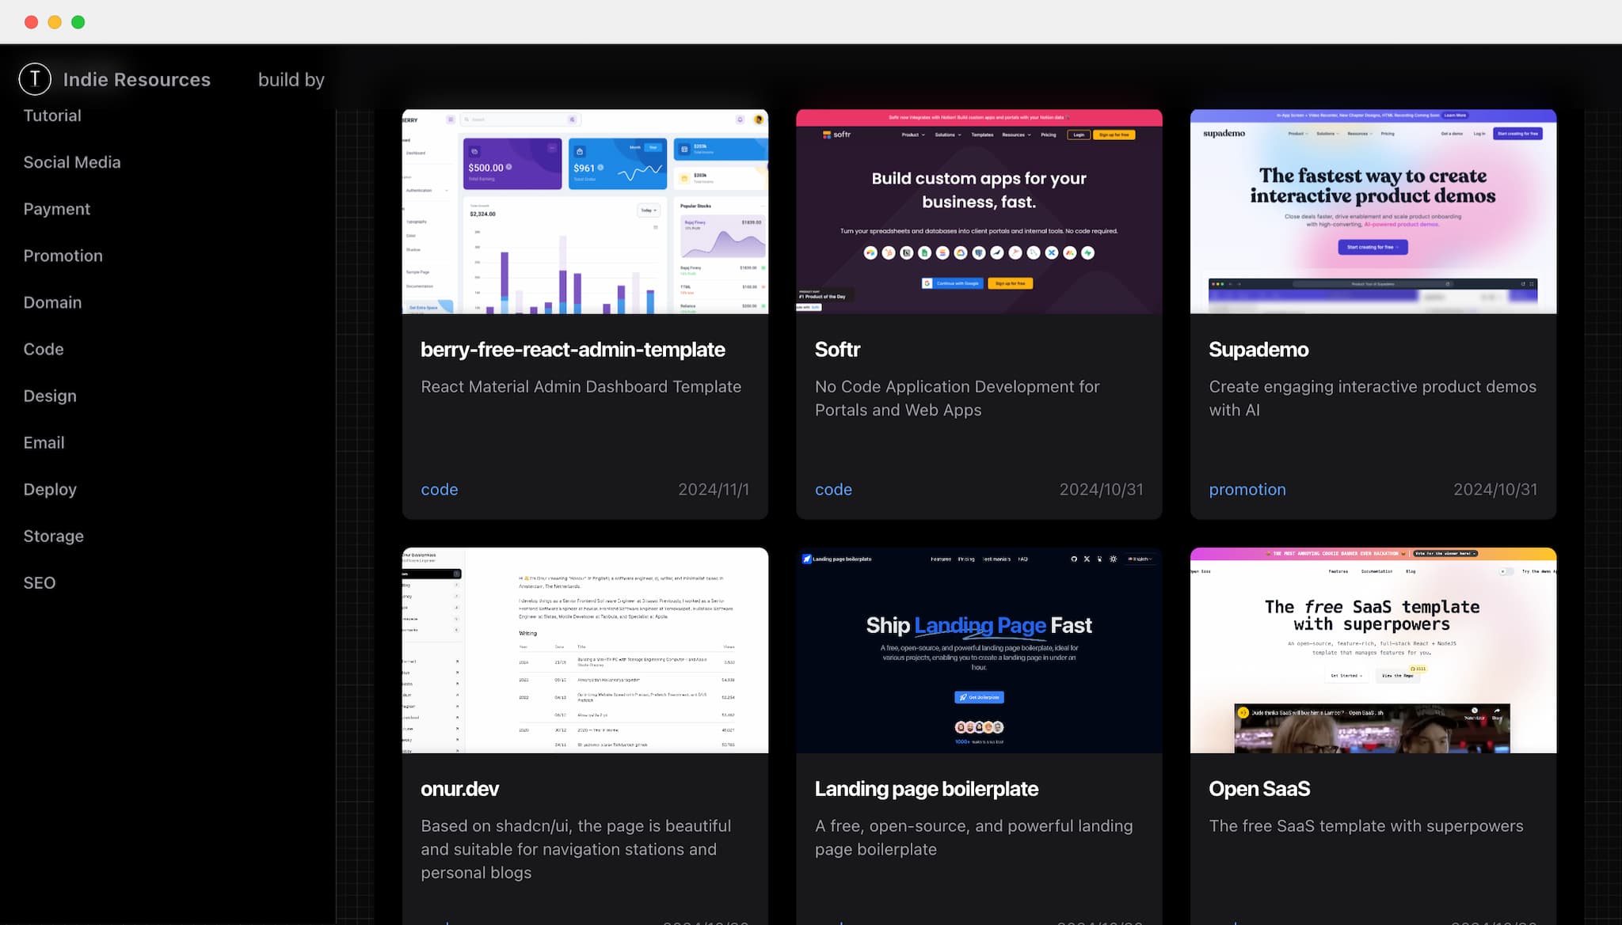Close the window with the red button
This screenshot has width=1622, height=925.
[32, 22]
